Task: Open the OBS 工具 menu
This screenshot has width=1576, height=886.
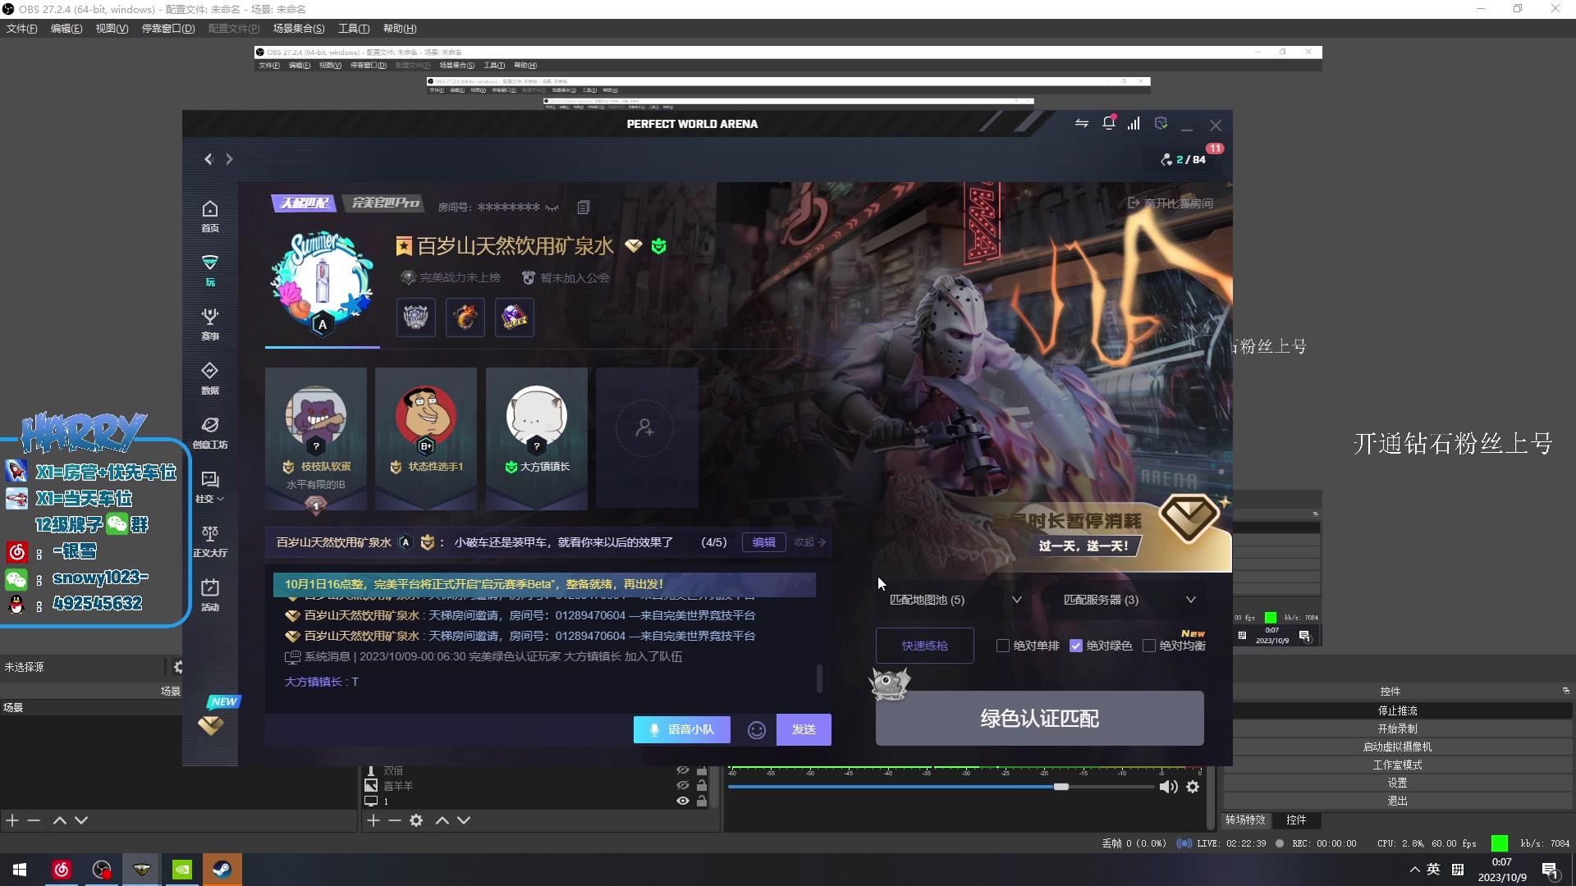Action: (354, 29)
